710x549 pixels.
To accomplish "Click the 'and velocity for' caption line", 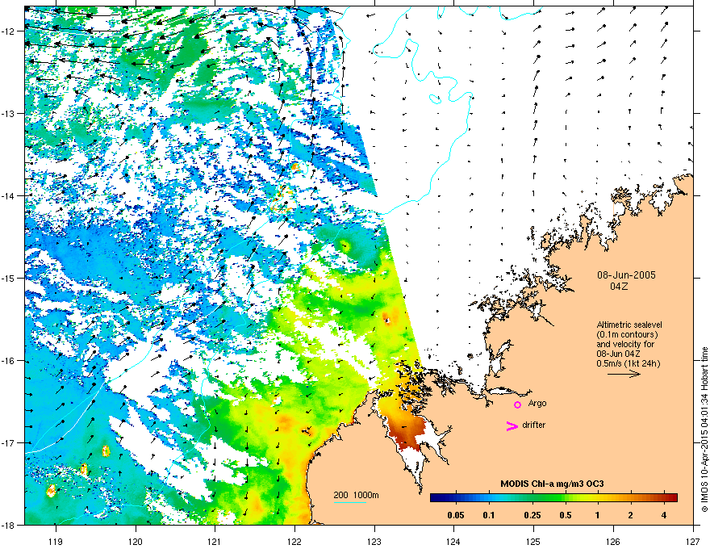I will click(625, 344).
